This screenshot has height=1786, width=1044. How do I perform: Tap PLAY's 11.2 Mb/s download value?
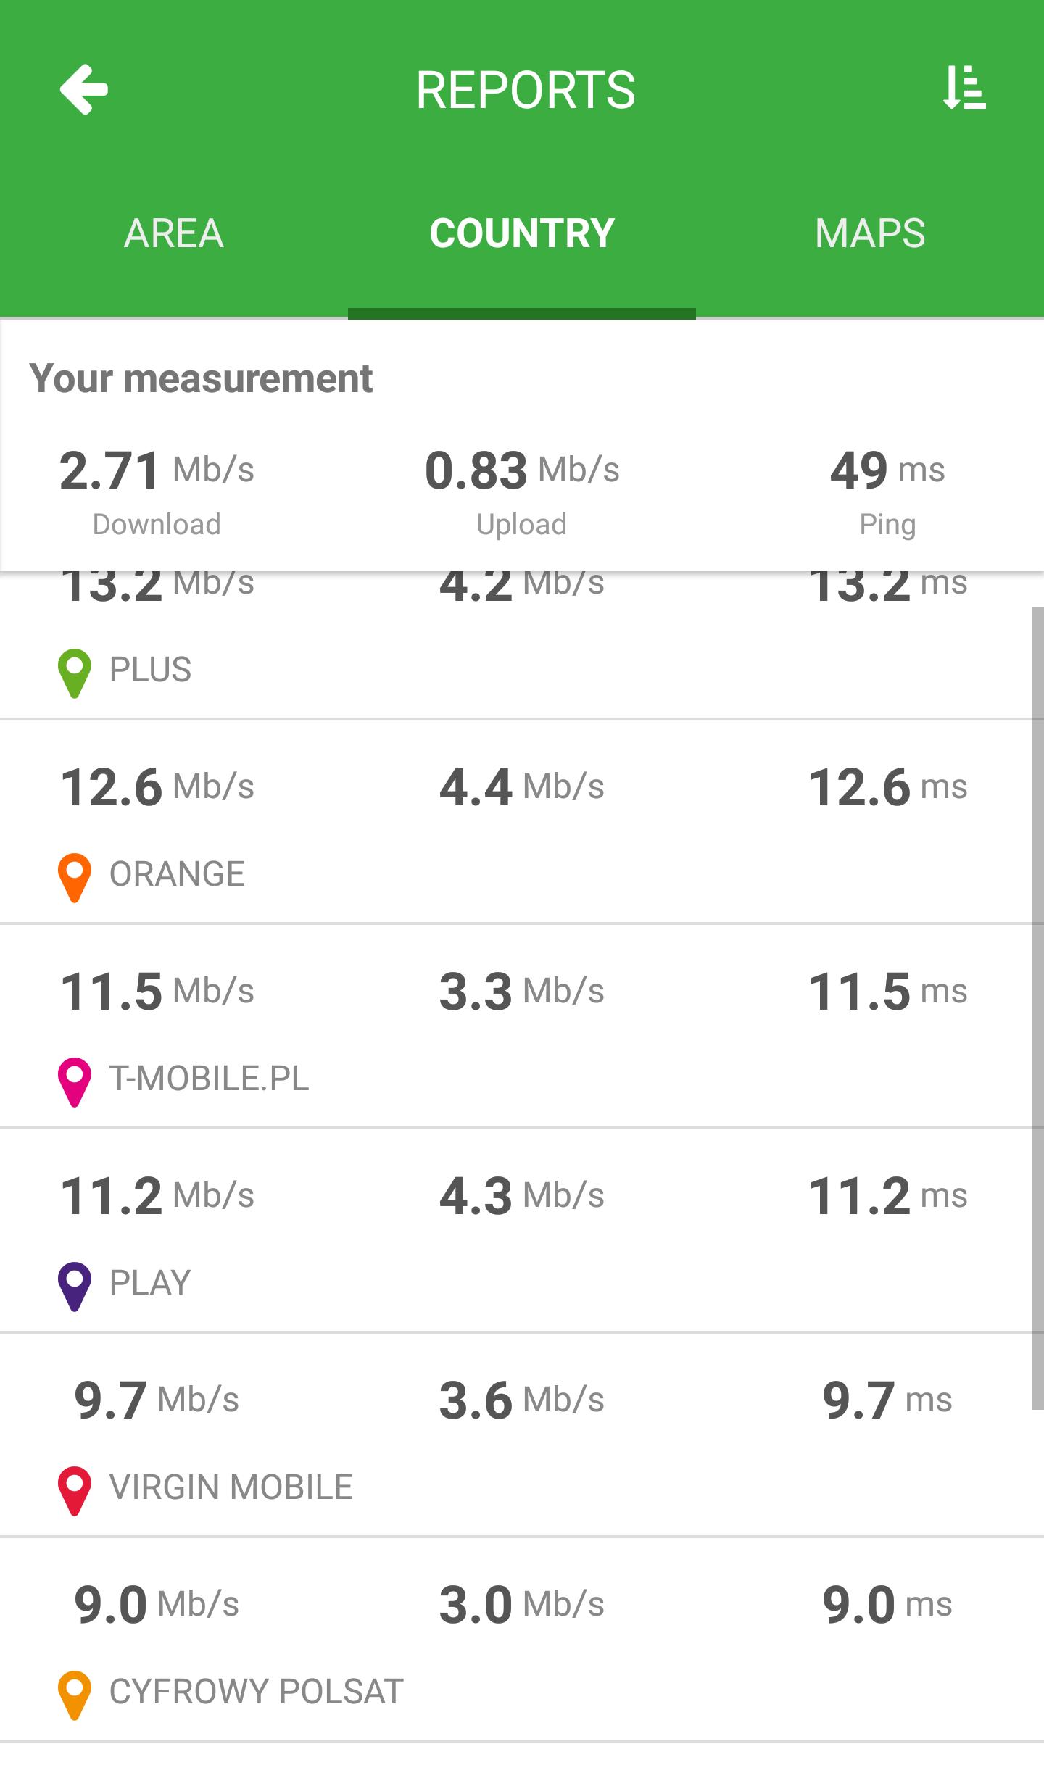click(x=157, y=1196)
